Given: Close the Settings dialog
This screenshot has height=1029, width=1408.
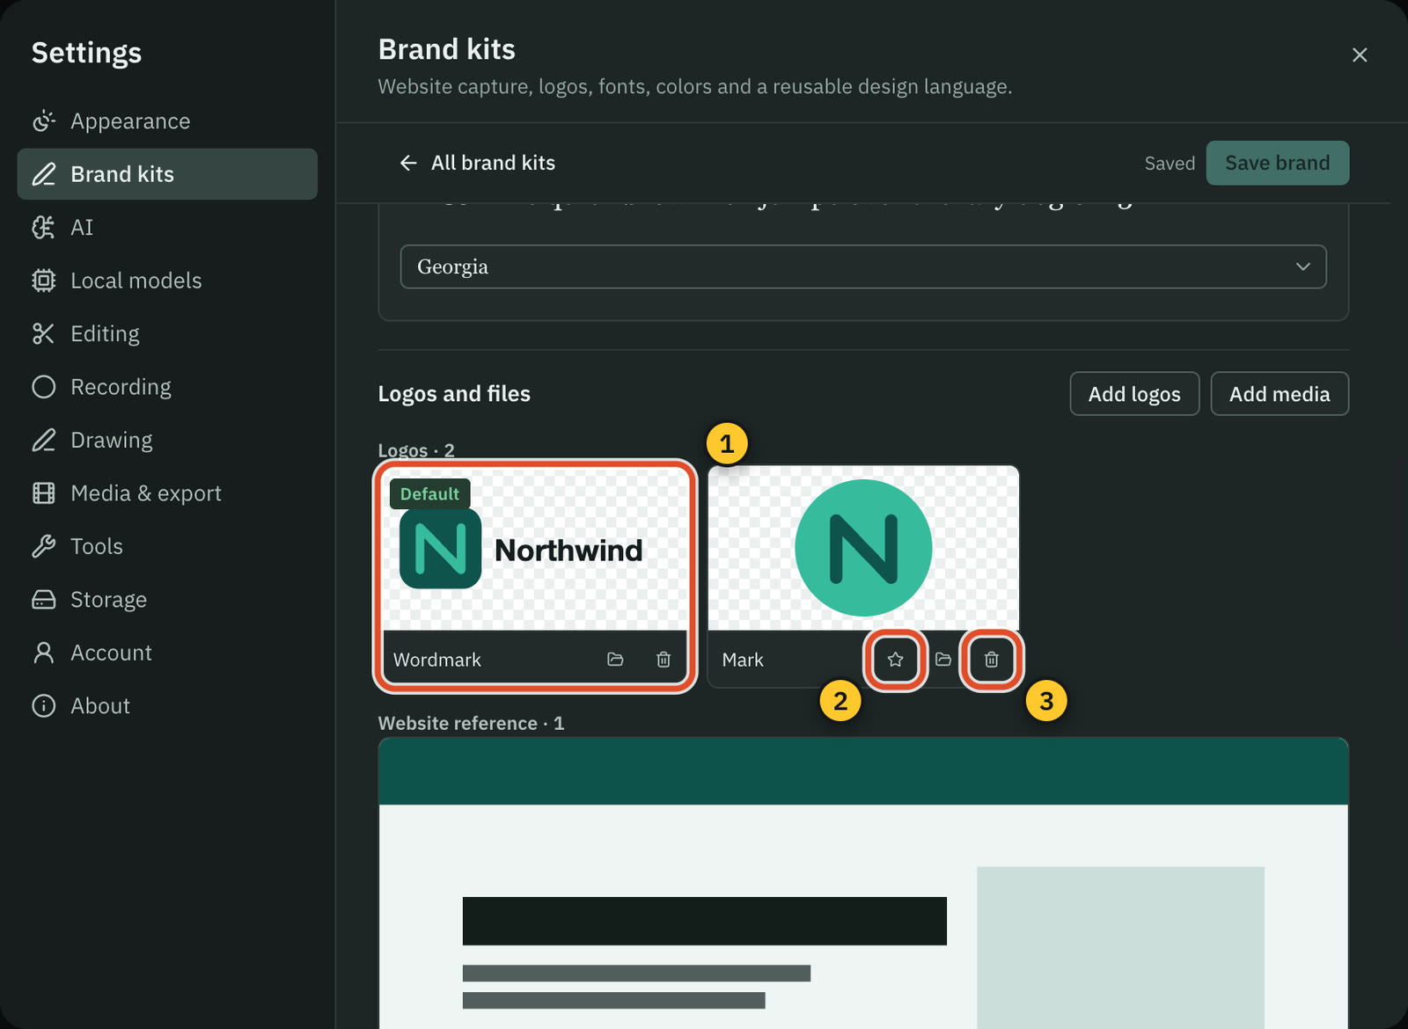Looking at the screenshot, I should pyautogui.click(x=1360, y=55).
